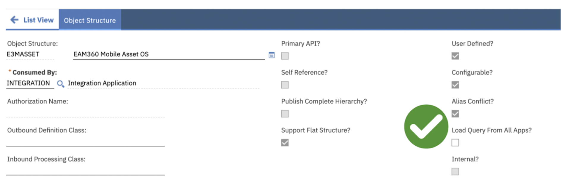Click the Authorization Name field
Viewport: 561px width, 186px height.
86,112
